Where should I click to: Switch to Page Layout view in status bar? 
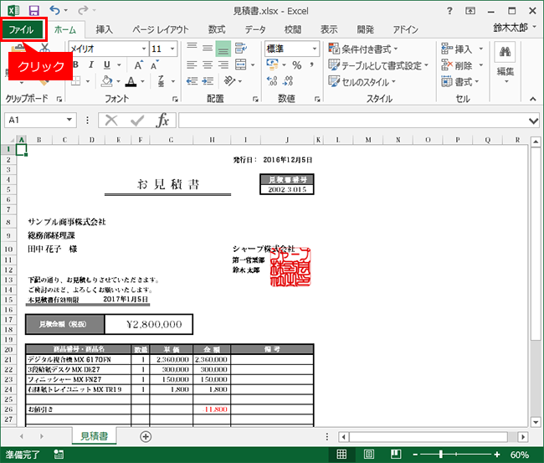[x=369, y=455]
